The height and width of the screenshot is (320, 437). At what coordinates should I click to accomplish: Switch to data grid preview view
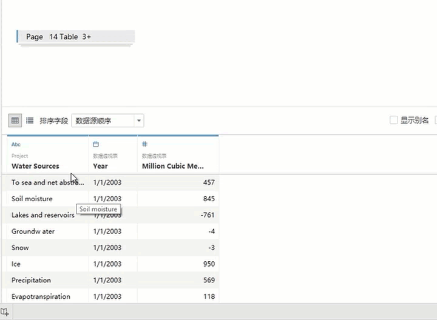[x=15, y=121]
